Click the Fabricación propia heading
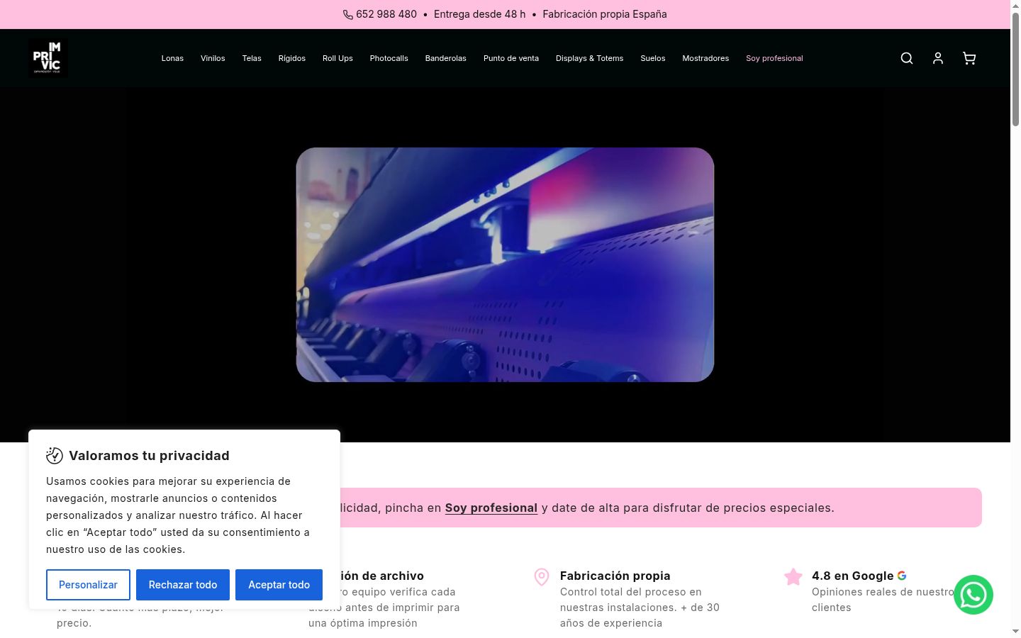Screen dimensions: 1021x638 tap(615, 576)
